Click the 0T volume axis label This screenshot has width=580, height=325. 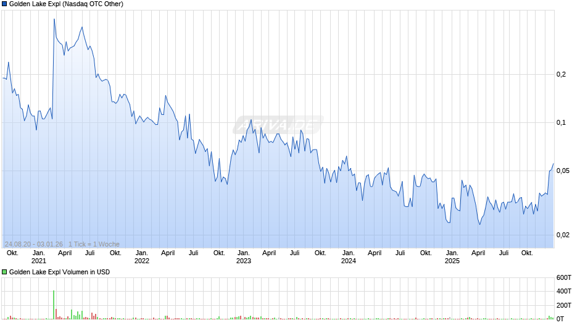click(x=560, y=319)
